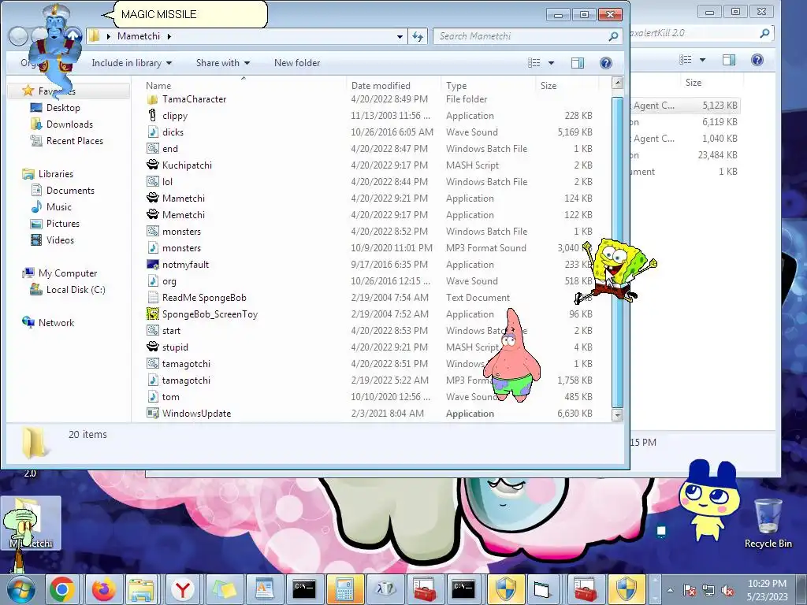Click the 5,123 KB entry in background window

click(x=720, y=106)
